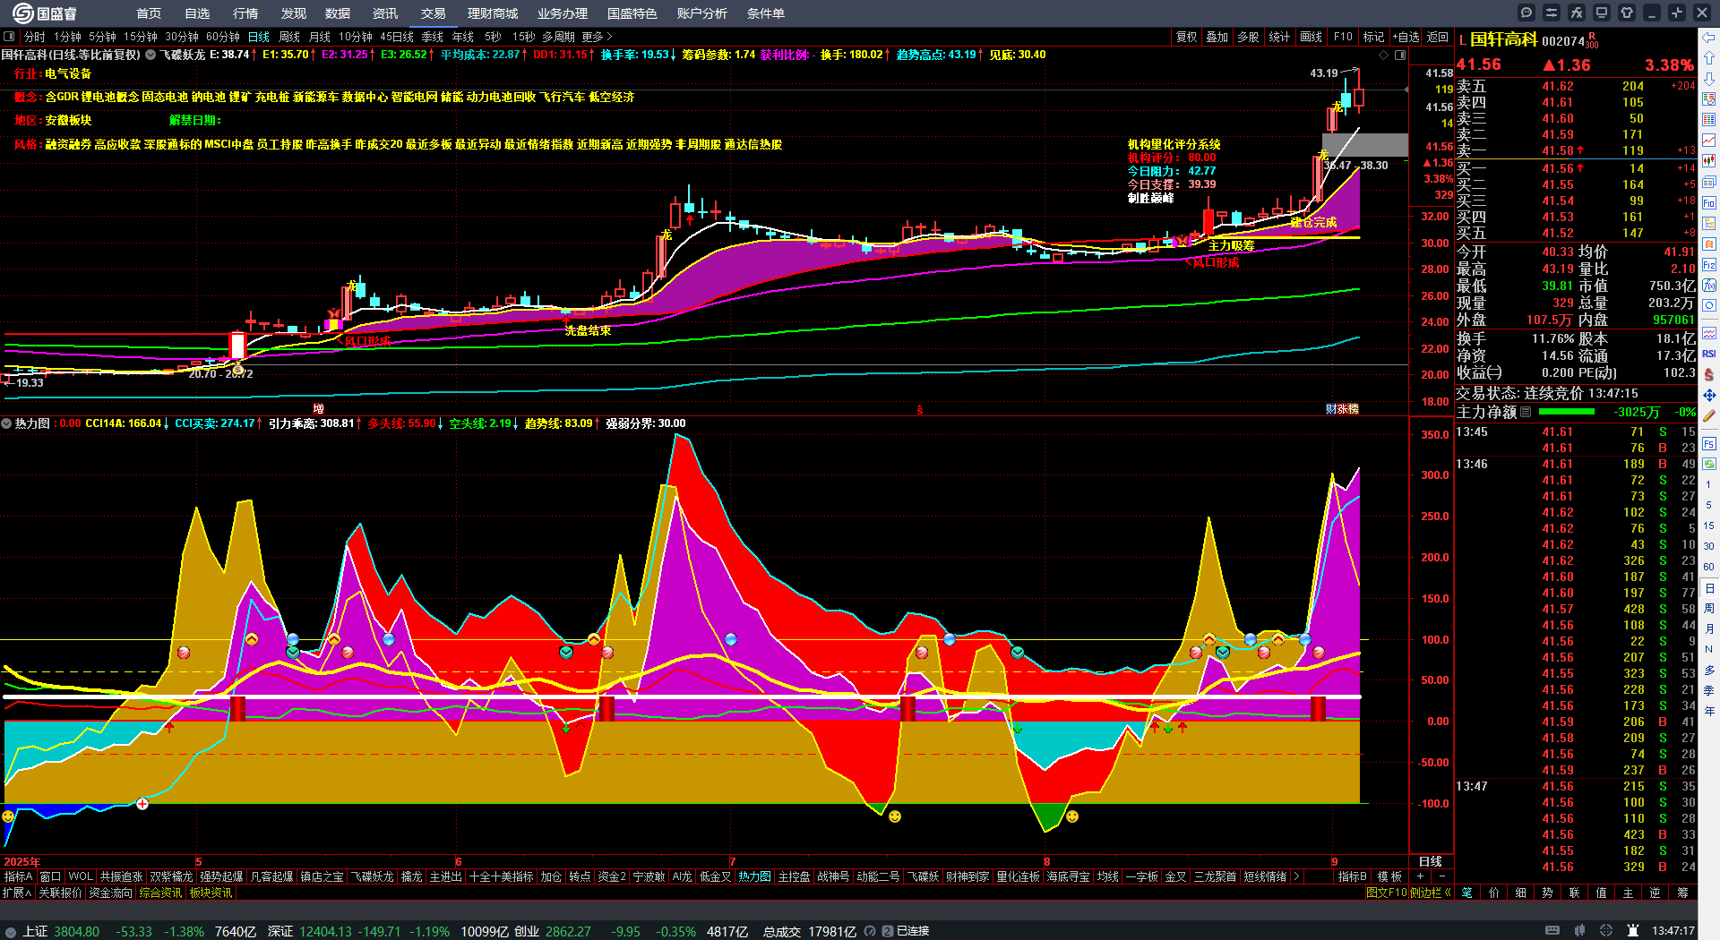This screenshot has height=940, width=1720.
Task: Click the 模板 template button
Action: tap(1389, 876)
